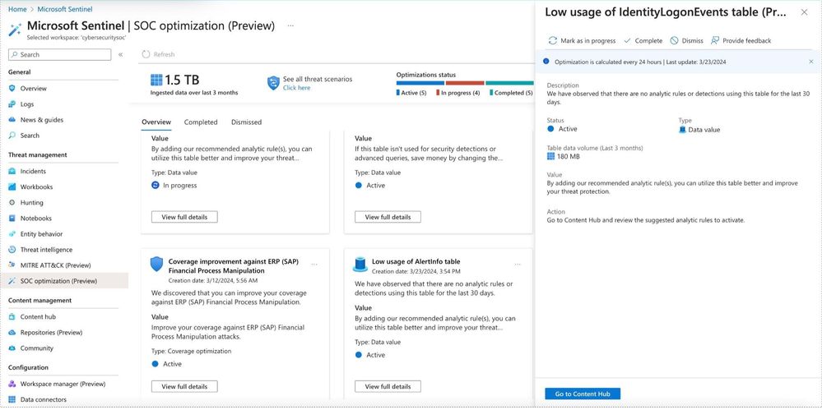
Task: Click the Sentinel wand icon in the header
Action: (x=15, y=30)
